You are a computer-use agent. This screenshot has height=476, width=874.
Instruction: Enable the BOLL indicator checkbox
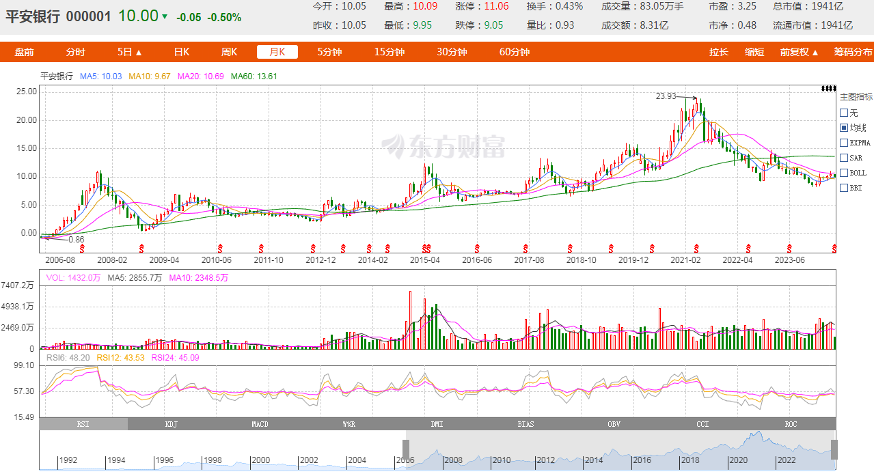click(x=844, y=173)
